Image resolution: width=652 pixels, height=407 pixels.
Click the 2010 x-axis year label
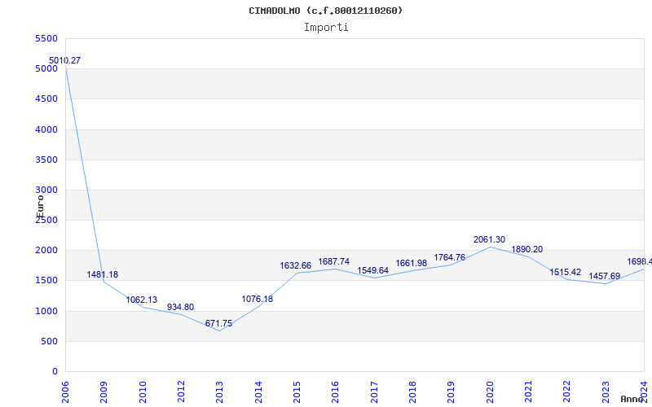pos(143,392)
